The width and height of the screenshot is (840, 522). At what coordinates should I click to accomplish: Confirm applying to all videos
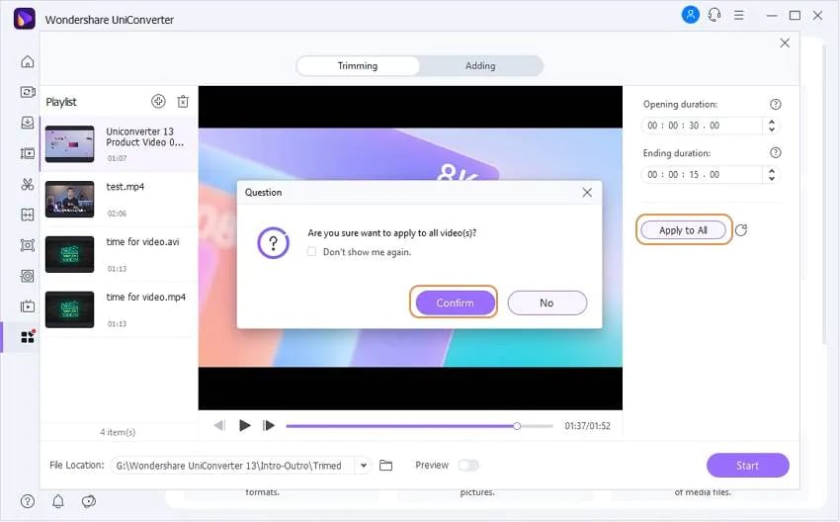tap(455, 303)
